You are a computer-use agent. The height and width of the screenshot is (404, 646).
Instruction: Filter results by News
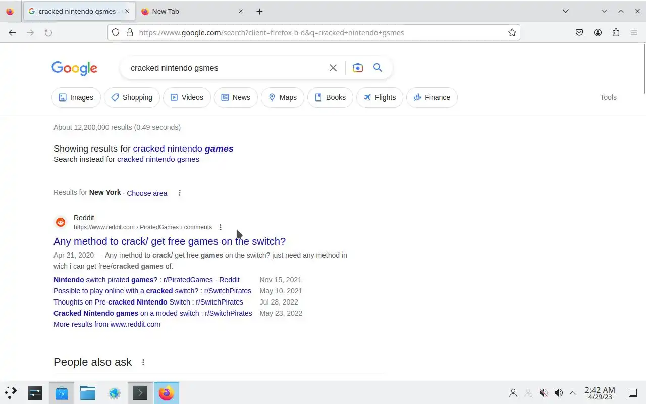tap(236, 97)
